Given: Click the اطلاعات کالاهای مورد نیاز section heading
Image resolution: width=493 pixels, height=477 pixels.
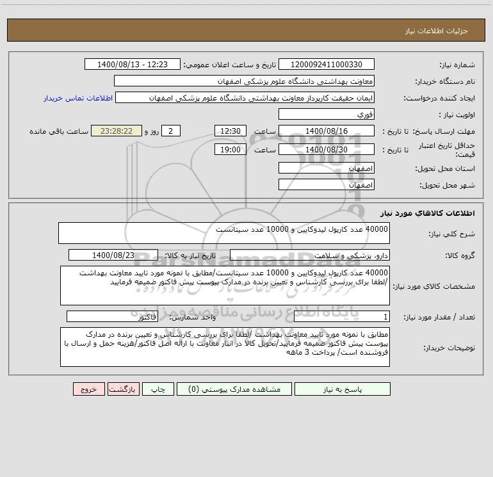Looking at the screenshot, I should point(428,213).
